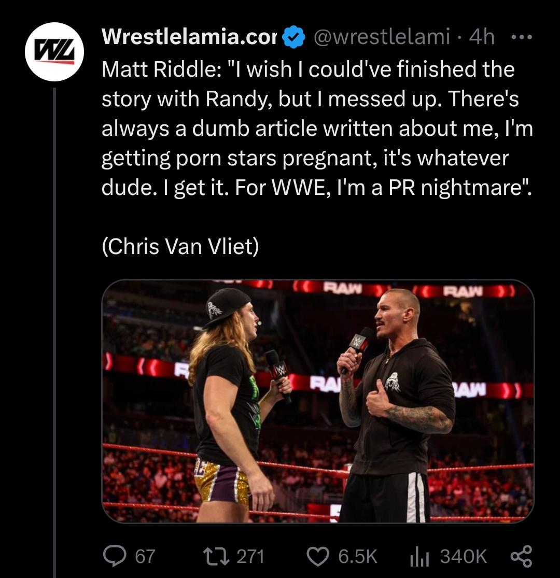Click the vertical thread connector line
The width and height of the screenshot is (560, 578).
click(x=54, y=333)
